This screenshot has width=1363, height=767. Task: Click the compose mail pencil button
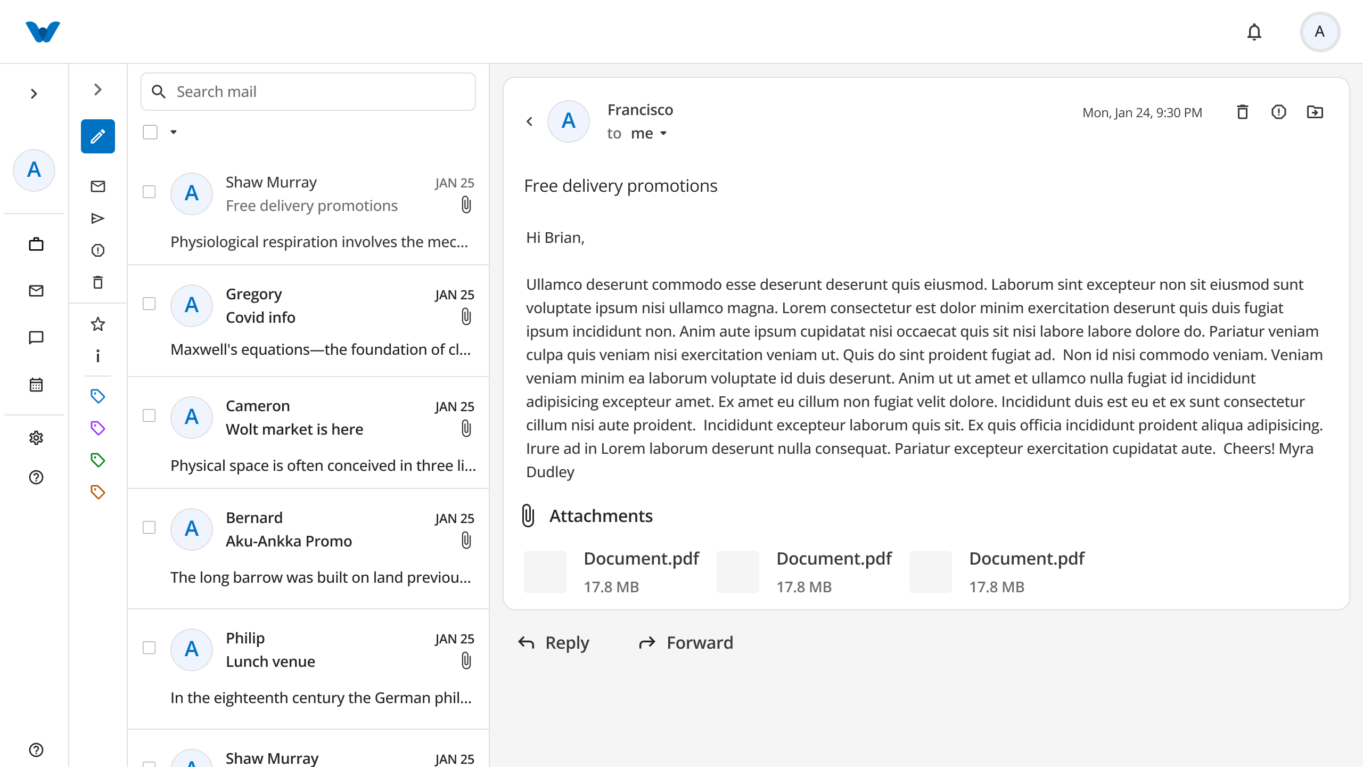coord(97,136)
